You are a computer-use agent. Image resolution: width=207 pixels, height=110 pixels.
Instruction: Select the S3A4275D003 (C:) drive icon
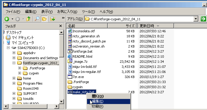pos(14,48)
